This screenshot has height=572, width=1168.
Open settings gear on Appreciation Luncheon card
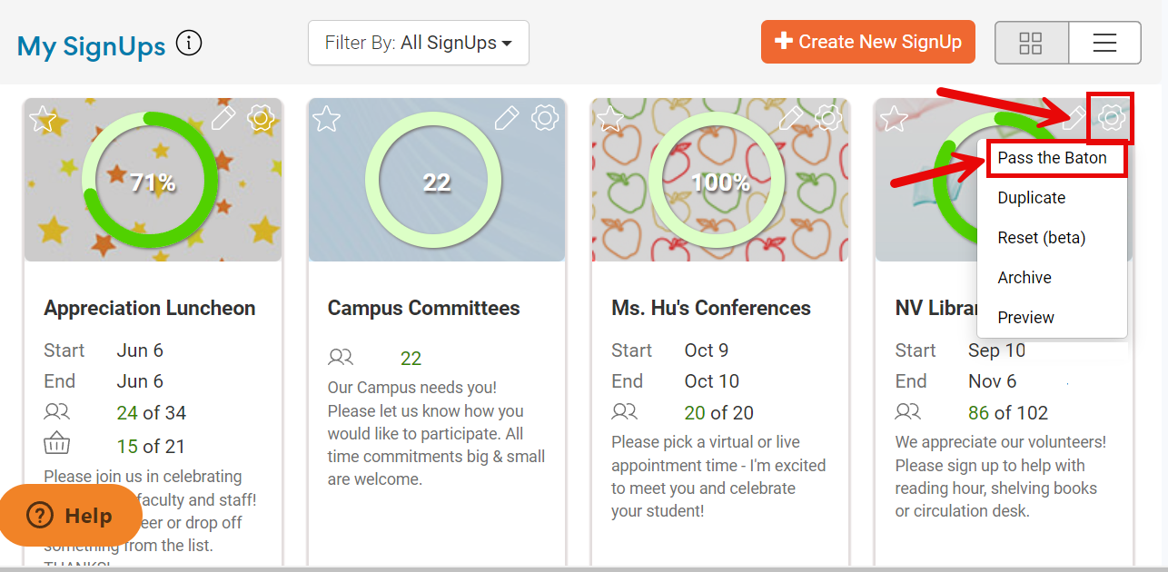tap(261, 117)
